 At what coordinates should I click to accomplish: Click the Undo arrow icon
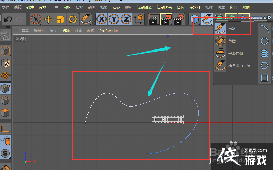coord(8,19)
